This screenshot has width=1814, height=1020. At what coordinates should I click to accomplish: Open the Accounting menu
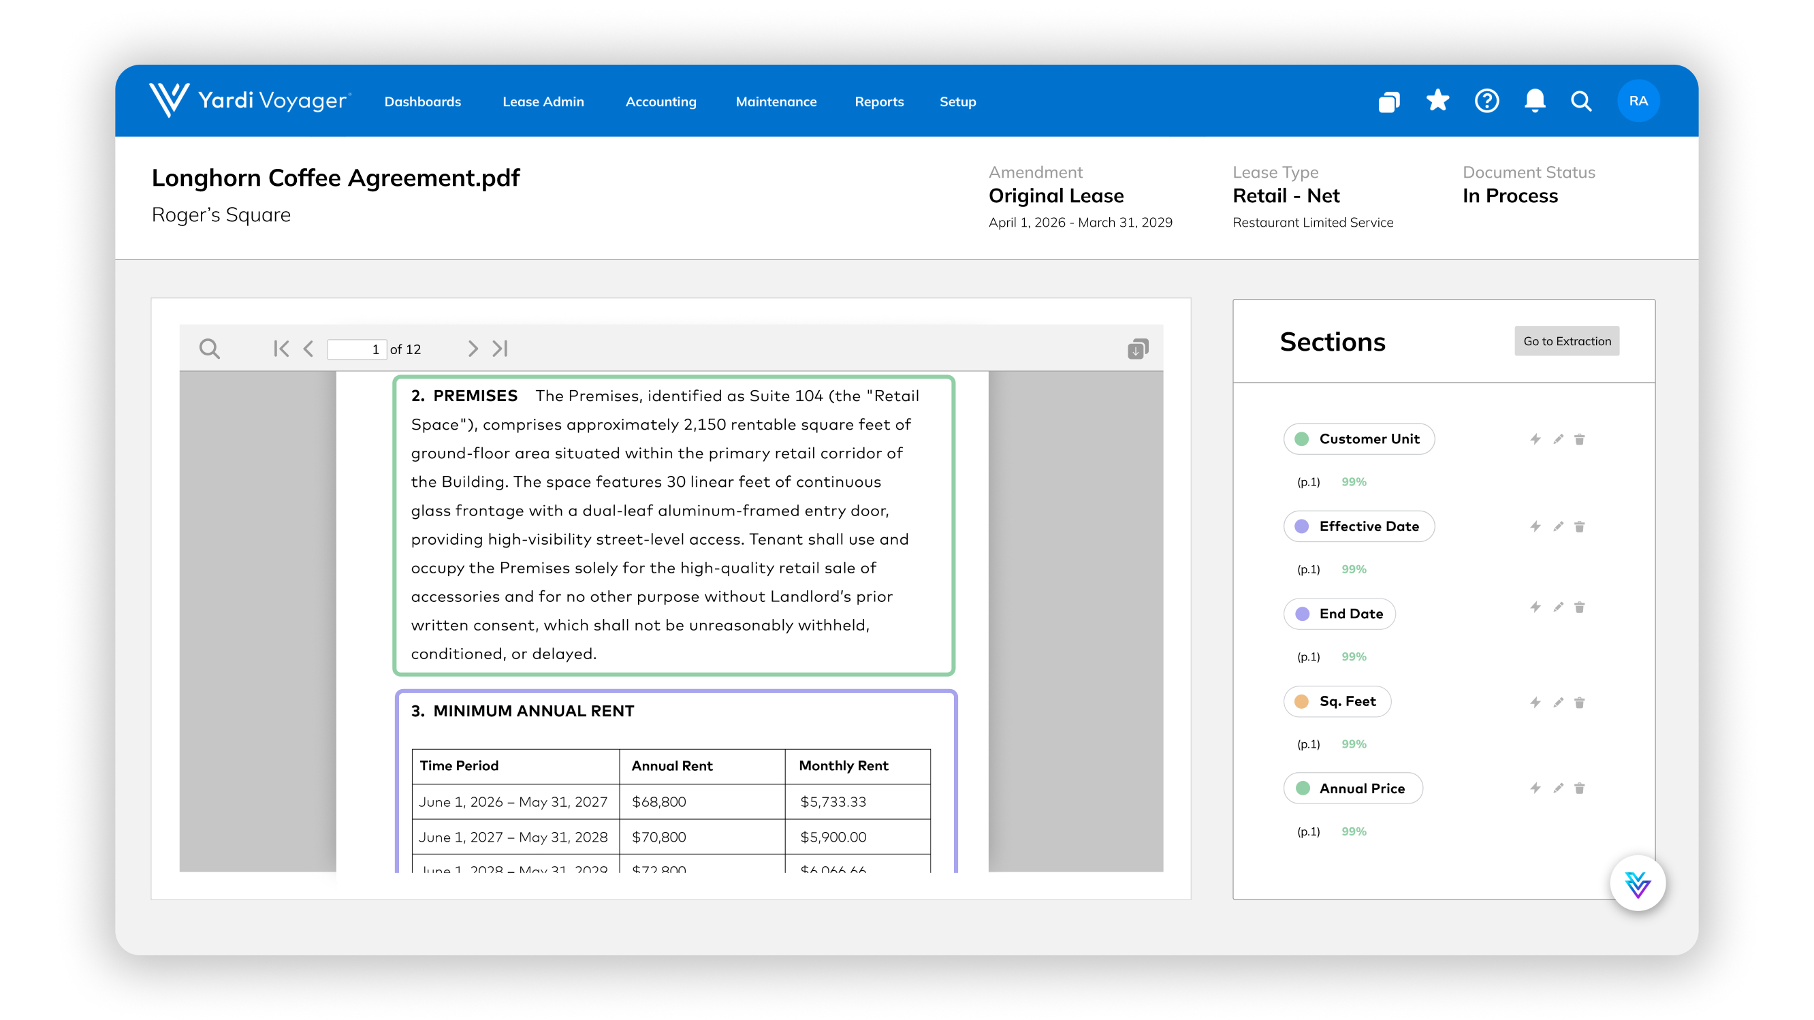pos(661,101)
